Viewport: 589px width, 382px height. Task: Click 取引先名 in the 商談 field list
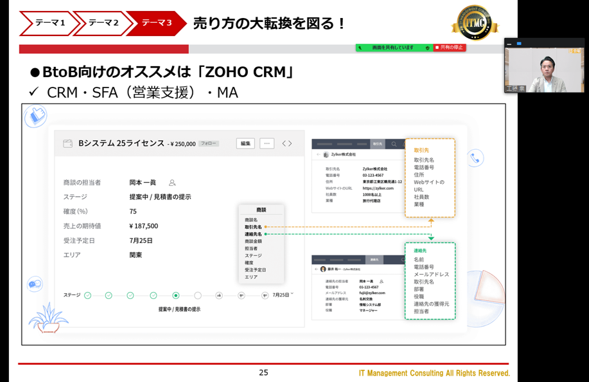[253, 227]
